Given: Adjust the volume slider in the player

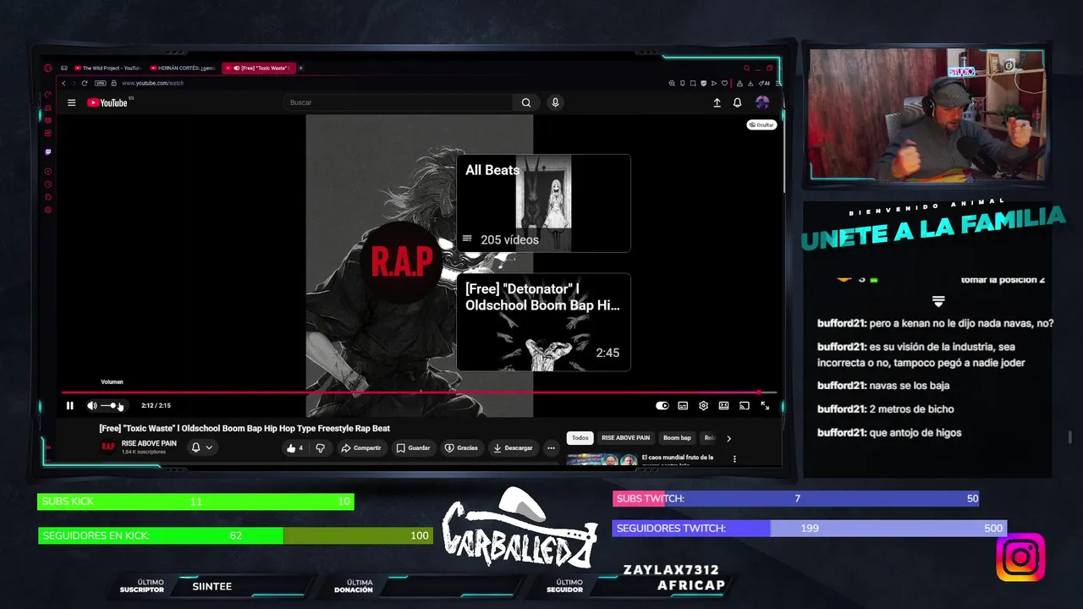Looking at the screenshot, I should coord(113,406).
